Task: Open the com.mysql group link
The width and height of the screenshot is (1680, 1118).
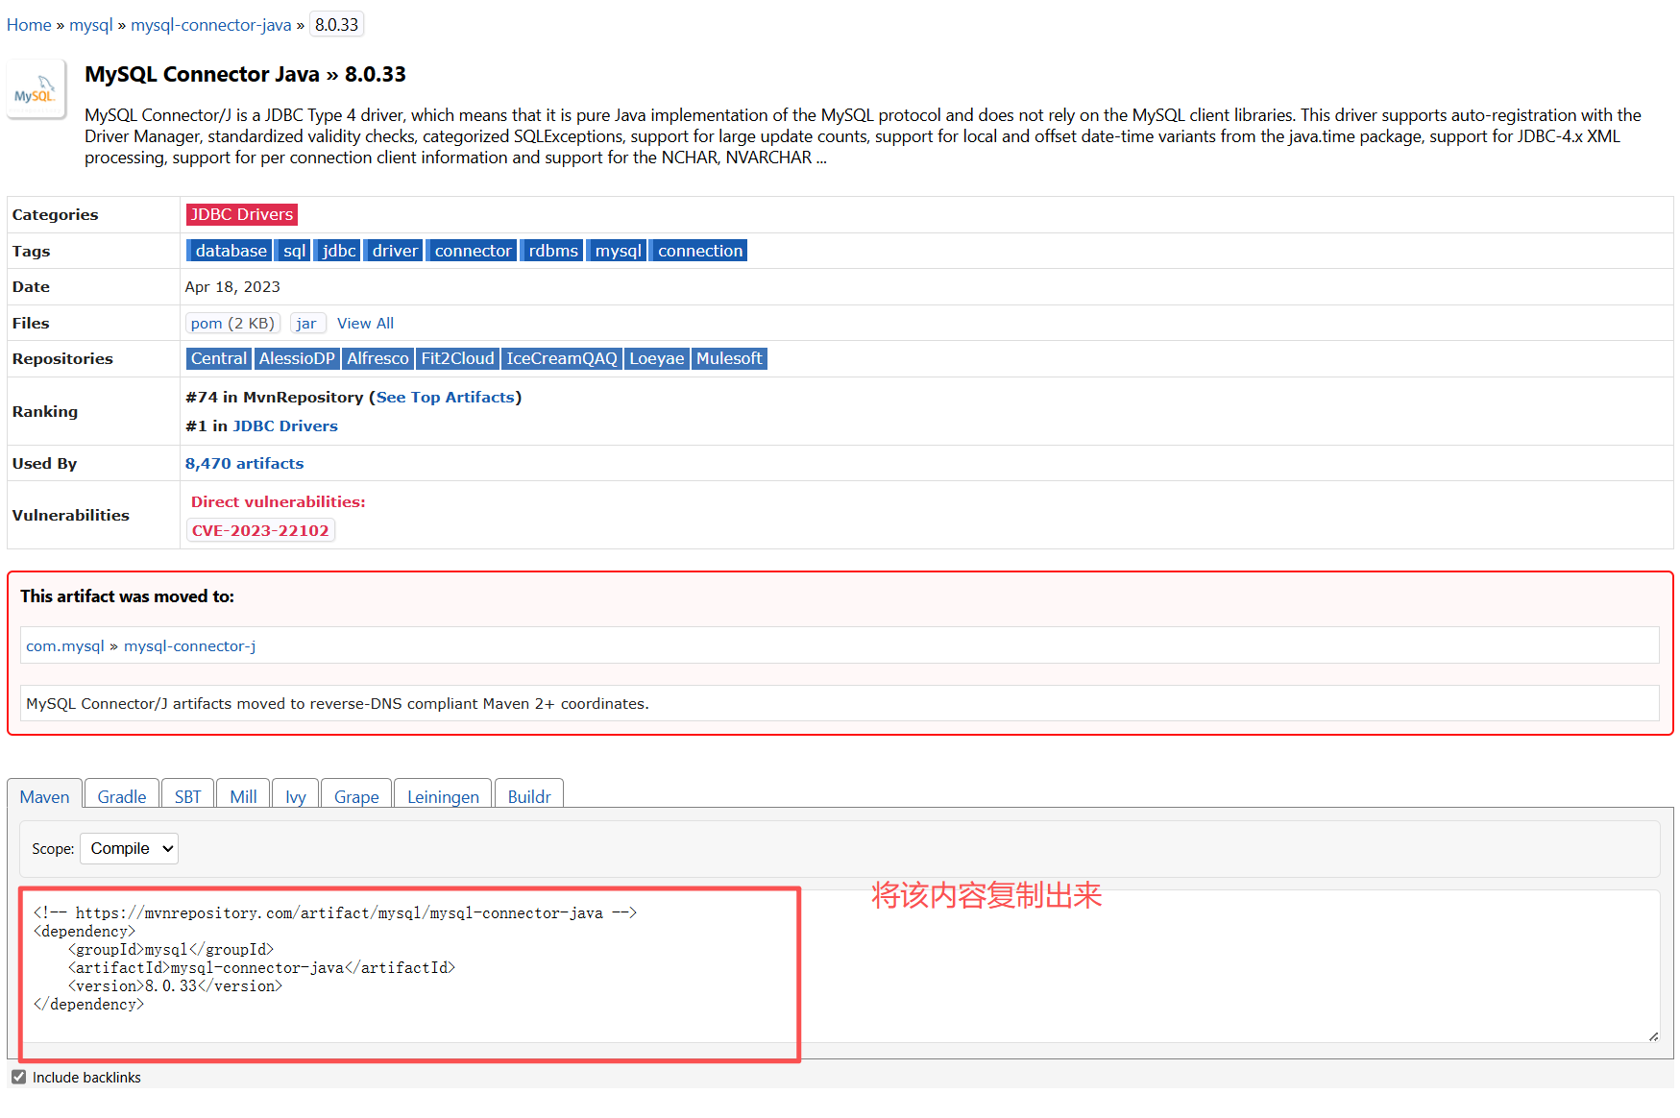Action: click(x=65, y=646)
